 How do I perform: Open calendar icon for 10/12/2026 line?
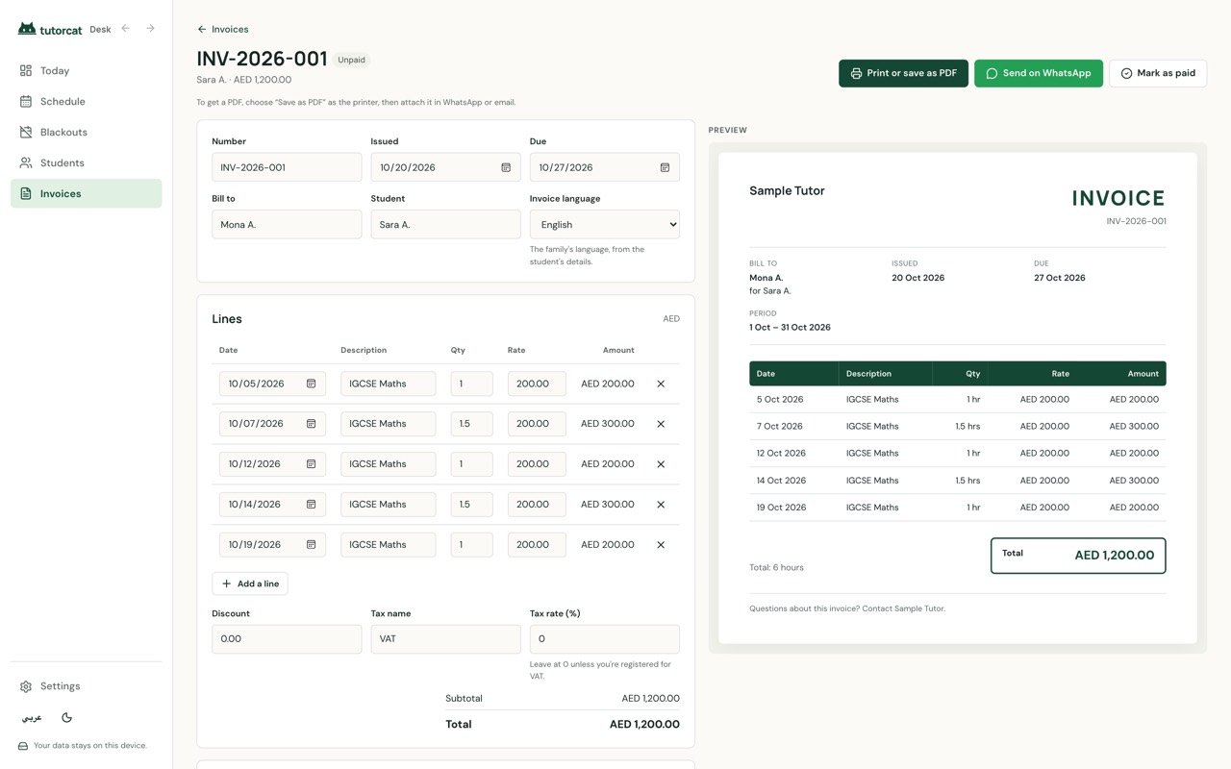[x=311, y=464]
